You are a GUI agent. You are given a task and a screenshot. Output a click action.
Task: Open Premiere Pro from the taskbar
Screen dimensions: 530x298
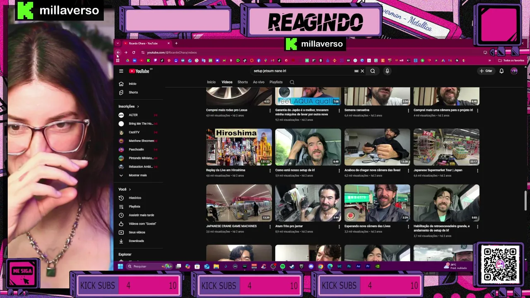(x=368, y=267)
